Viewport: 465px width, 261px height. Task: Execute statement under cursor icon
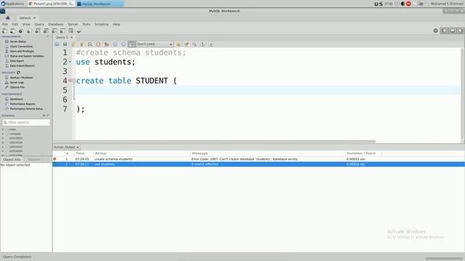point(81,44)
